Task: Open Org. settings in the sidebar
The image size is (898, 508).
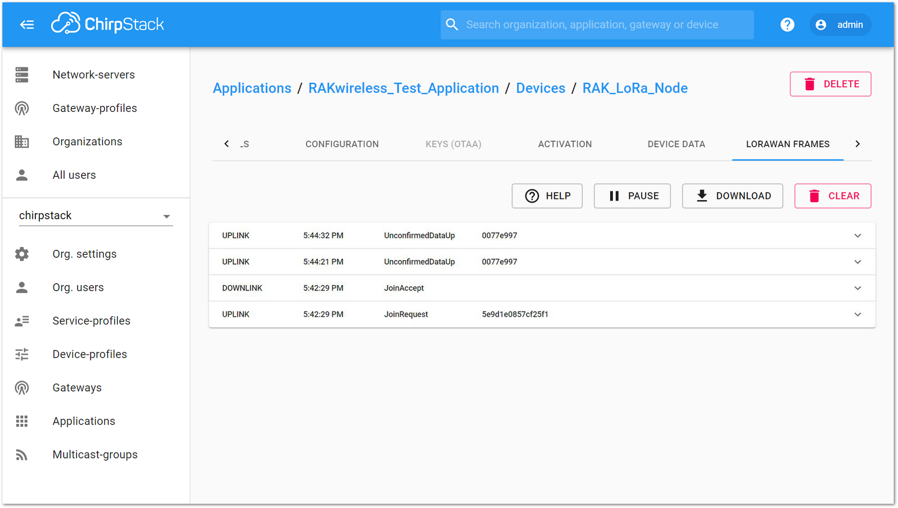Action: pos(85,254)
